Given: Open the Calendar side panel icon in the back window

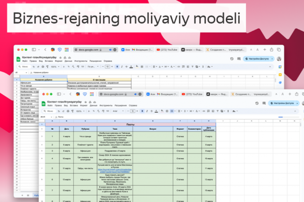Looking at the screenshot, I should pyautogui.click(x=280, y=67).
